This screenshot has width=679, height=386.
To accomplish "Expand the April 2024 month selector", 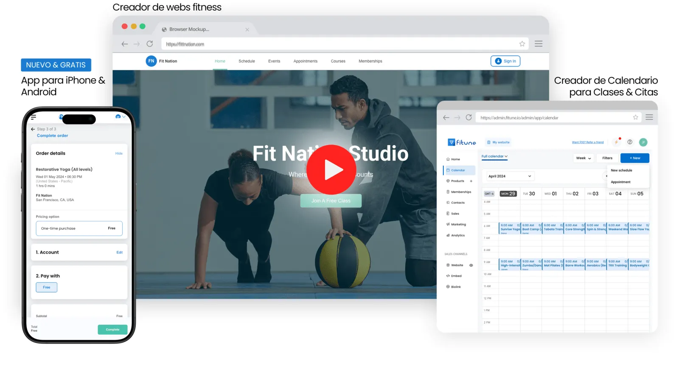I will (x=509, y=176).
